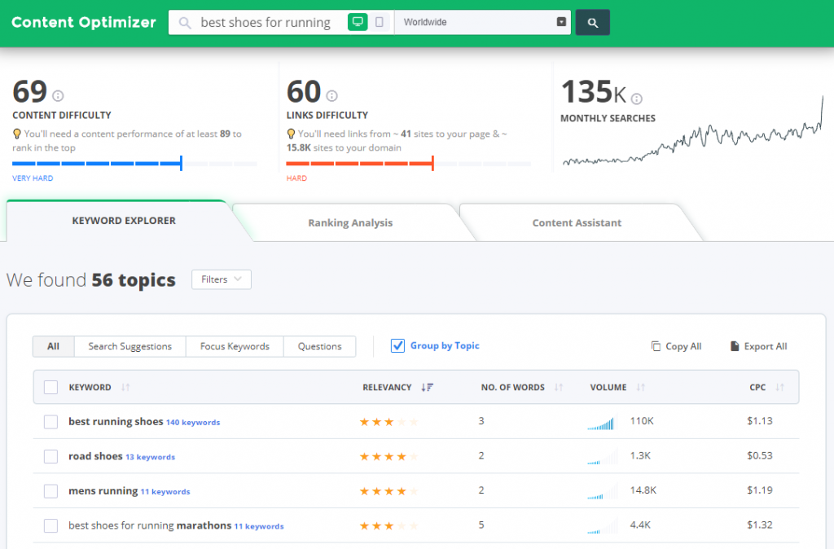Sort by the Relevancy column sort icon
This screenshot has width=834, height=549.
(x=427, y=387)
